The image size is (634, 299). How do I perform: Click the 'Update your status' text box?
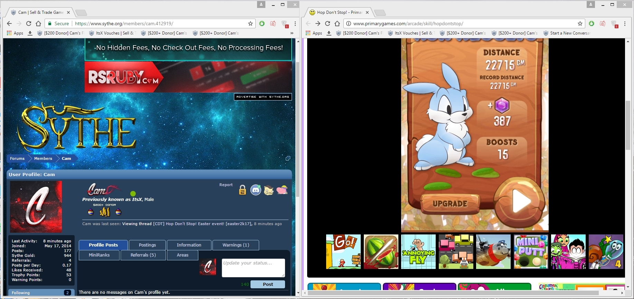point(253,268)
